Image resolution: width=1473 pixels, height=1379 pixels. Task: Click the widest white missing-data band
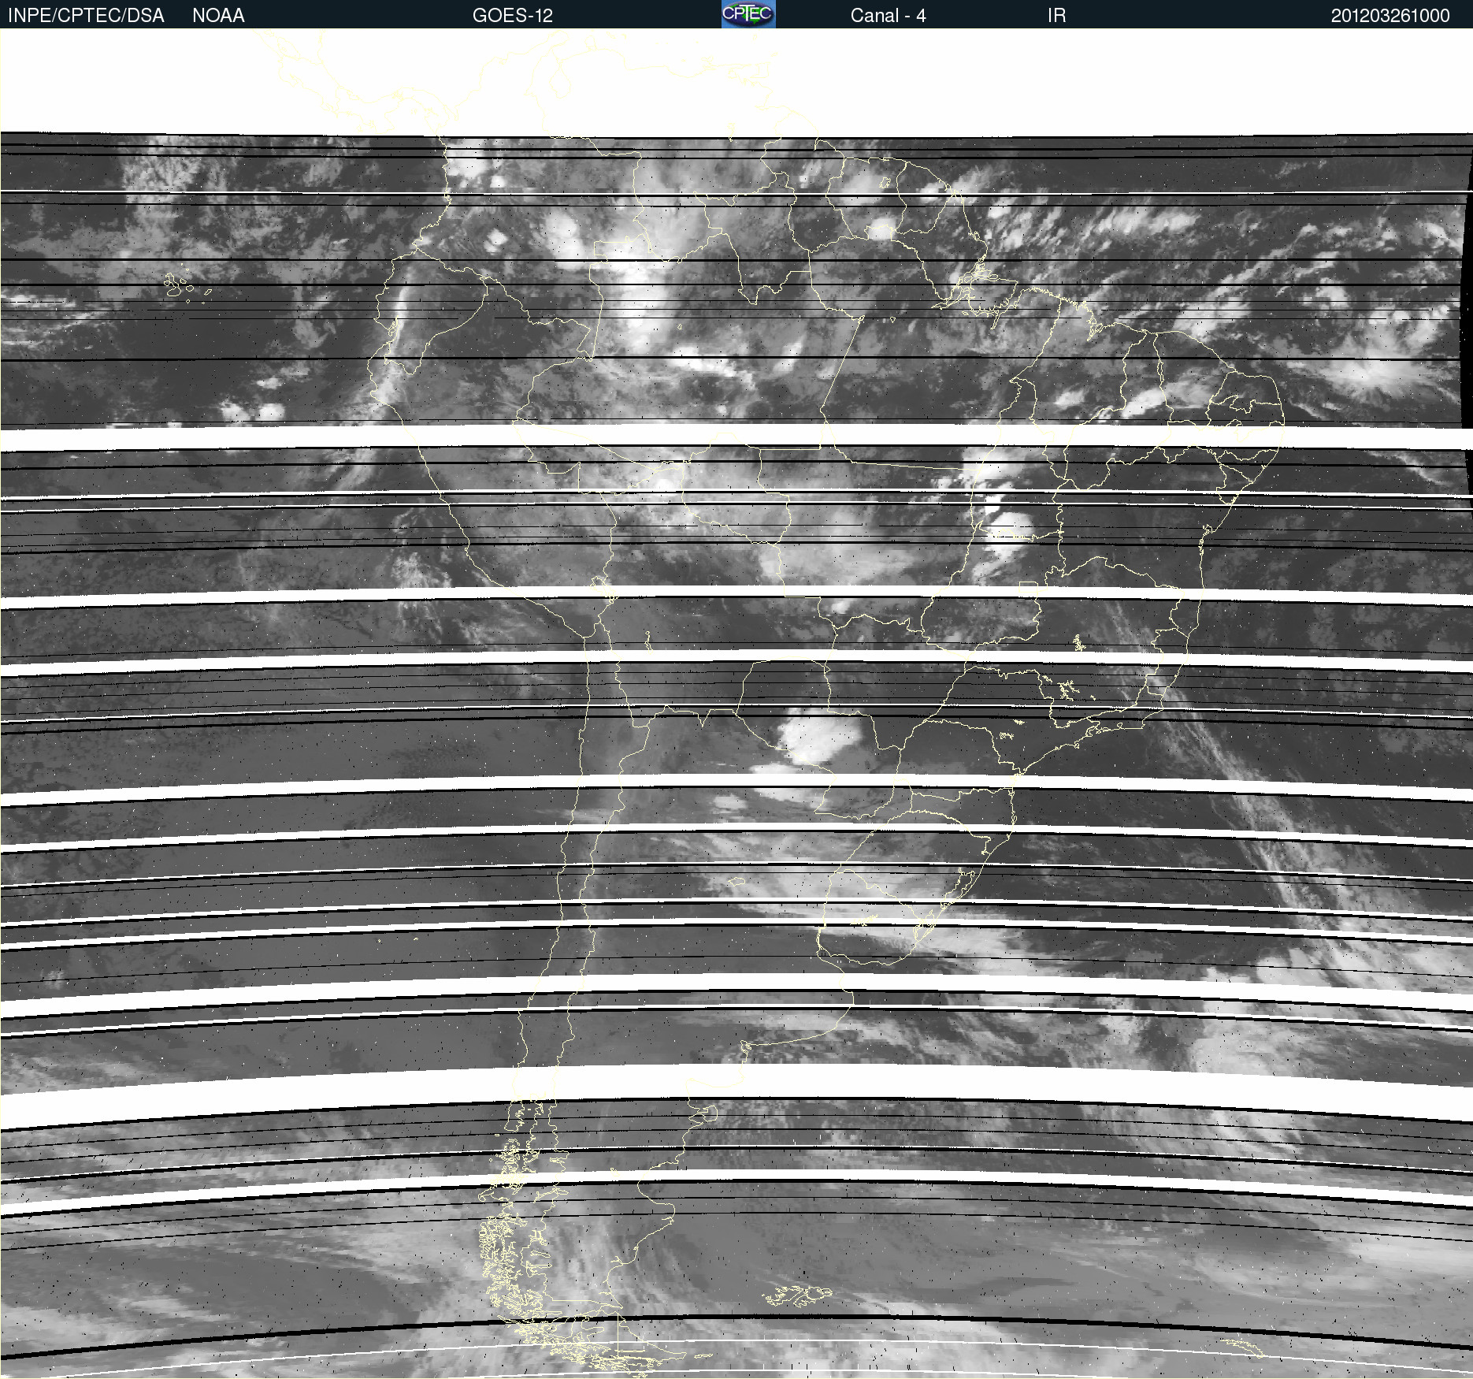pyautogui.click(x=736, y=1086)
